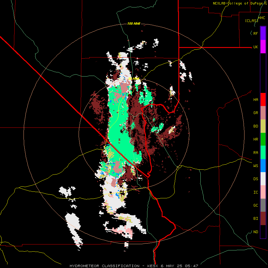
Task: Click the DS white legend swatch
Action: click(x=263, y=179)
